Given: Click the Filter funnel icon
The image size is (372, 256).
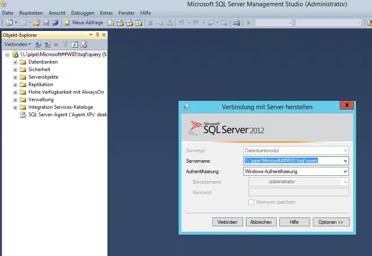Looking at the screenshot, I should (x=65, y=44).
